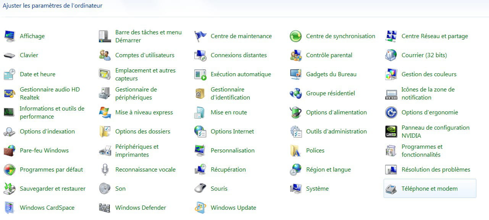Open the Options Internet globe icon
Image resolution: width=489 pixels, height=220 pixels.
(200, 132)
